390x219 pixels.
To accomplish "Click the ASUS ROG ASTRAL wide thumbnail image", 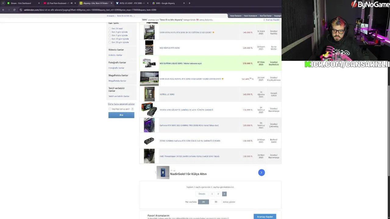I will click(x=149, y=79).
